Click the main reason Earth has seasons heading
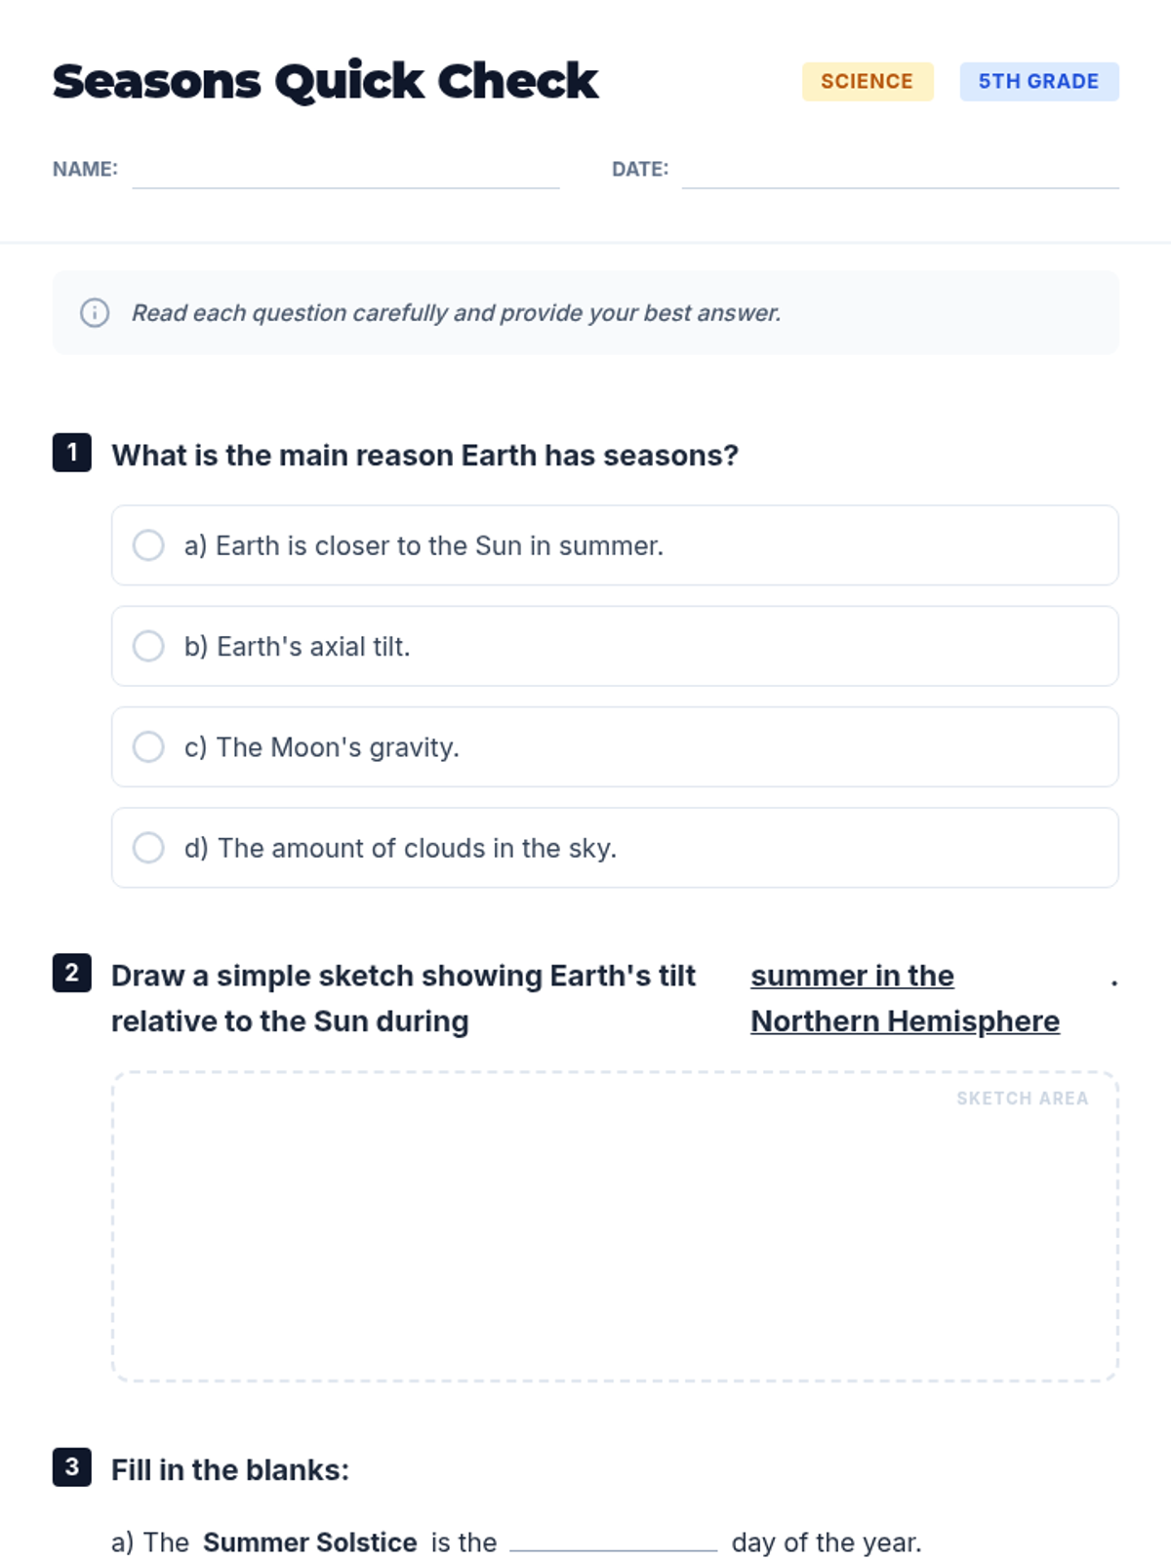Viewport: 1171px width, 1561px height. coord(424,456)
